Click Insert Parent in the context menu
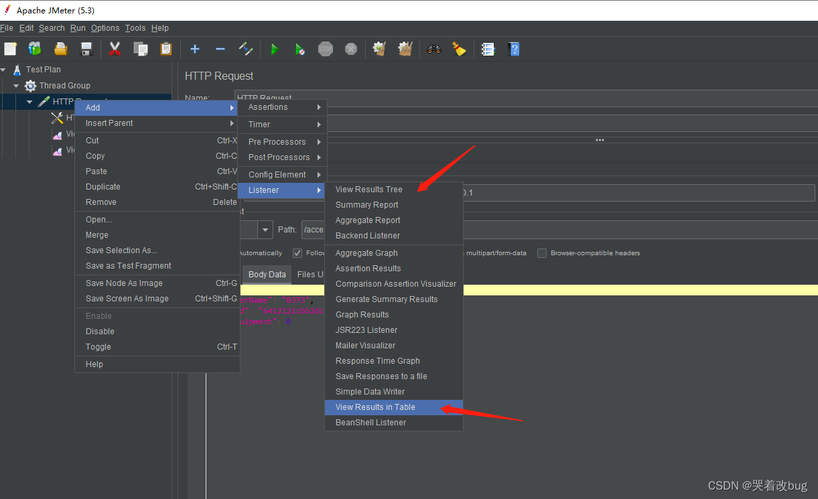The image size is (818, 499). [x=157, y=123]
